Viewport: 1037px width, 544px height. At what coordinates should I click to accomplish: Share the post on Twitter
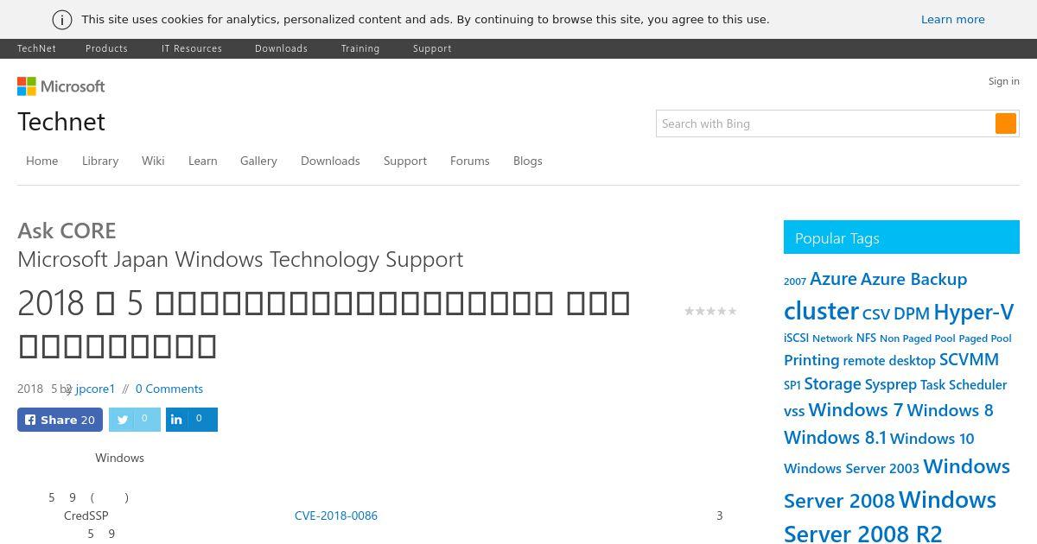click(134, 420)
